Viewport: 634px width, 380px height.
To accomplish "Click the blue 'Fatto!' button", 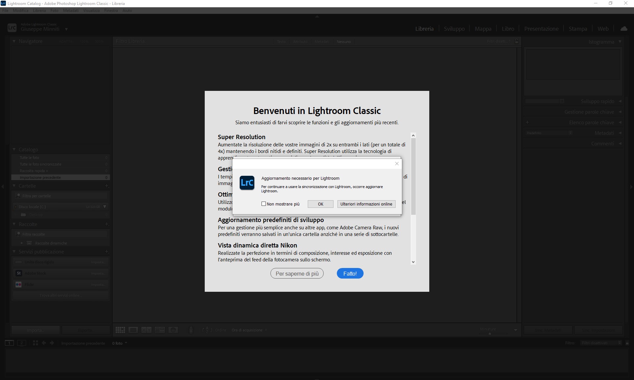I will coord(350,273).
